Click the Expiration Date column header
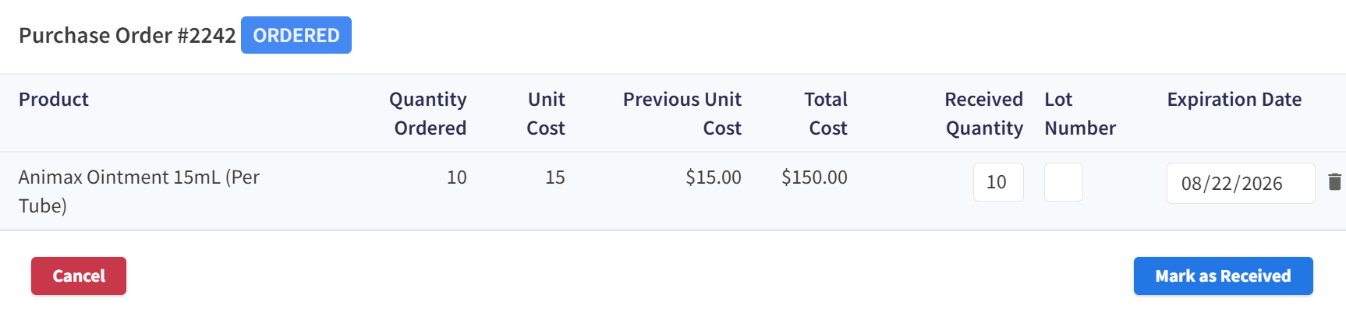The height and width of the screenshot is (309, 1346). point(1234,100)
